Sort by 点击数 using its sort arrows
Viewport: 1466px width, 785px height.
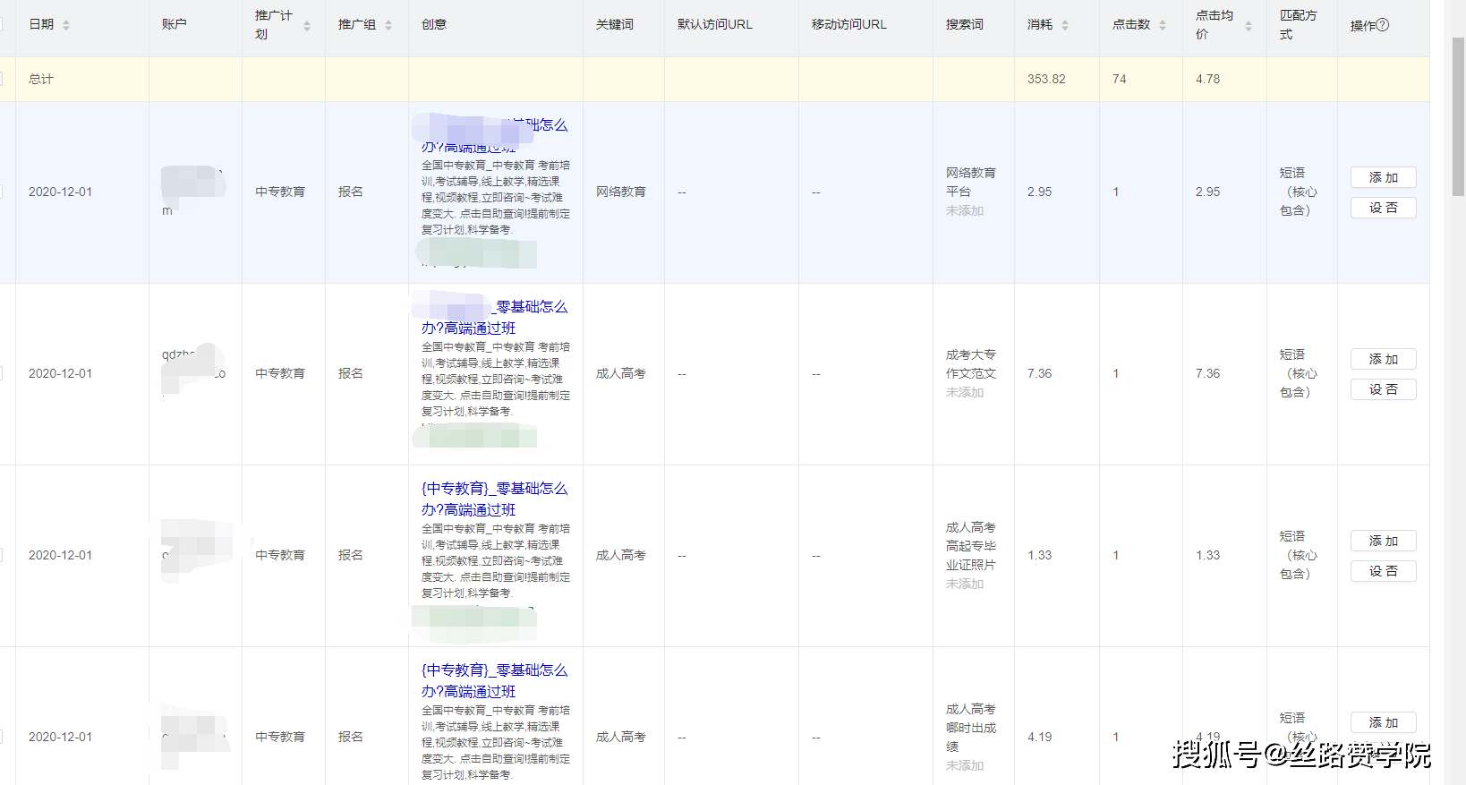(x=1163, y=25)
